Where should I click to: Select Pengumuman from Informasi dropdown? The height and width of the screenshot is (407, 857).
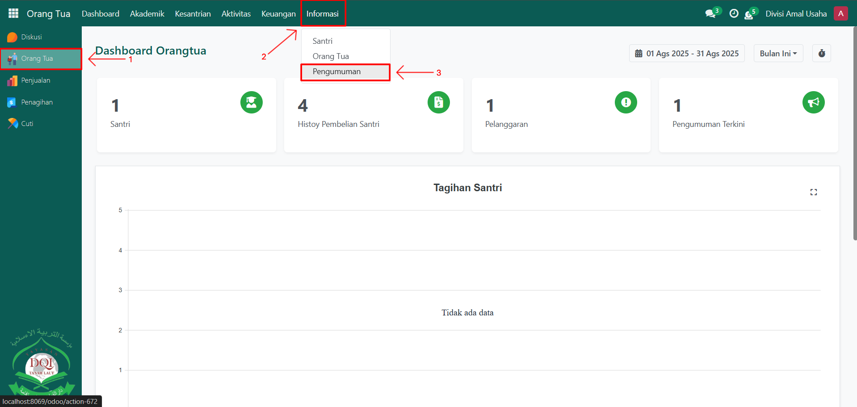pos(336,72)
